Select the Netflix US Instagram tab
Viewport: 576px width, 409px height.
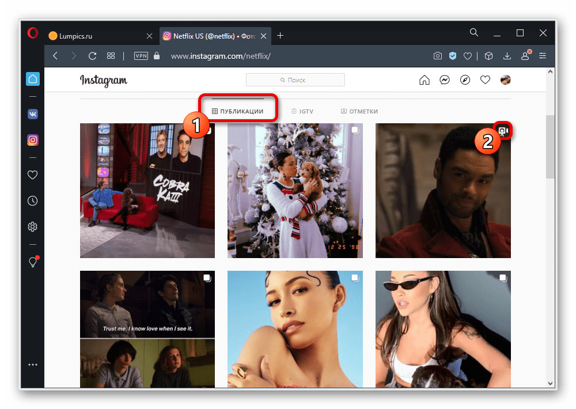coord(215,36)
